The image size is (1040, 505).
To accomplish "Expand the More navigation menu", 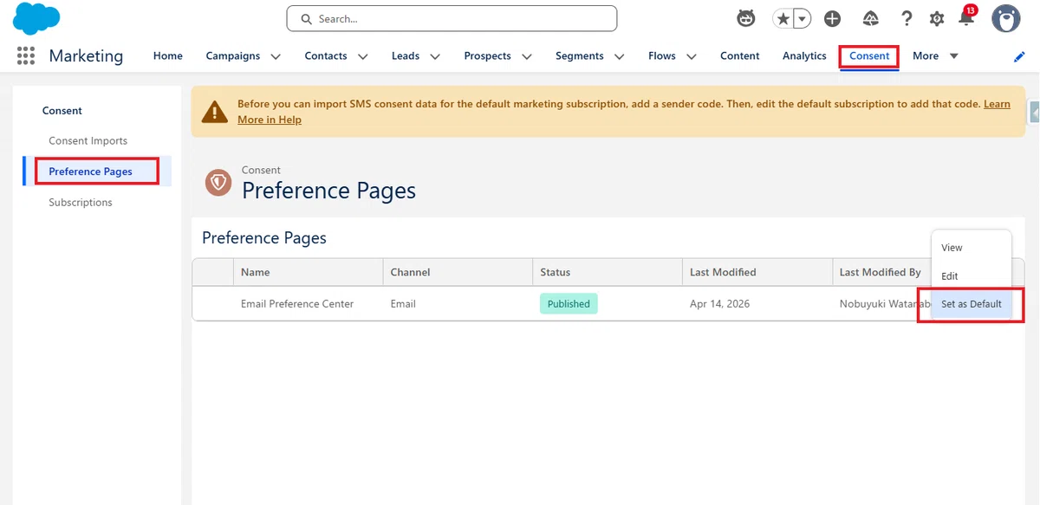I will pyautogui.click(x=935, y=55).
